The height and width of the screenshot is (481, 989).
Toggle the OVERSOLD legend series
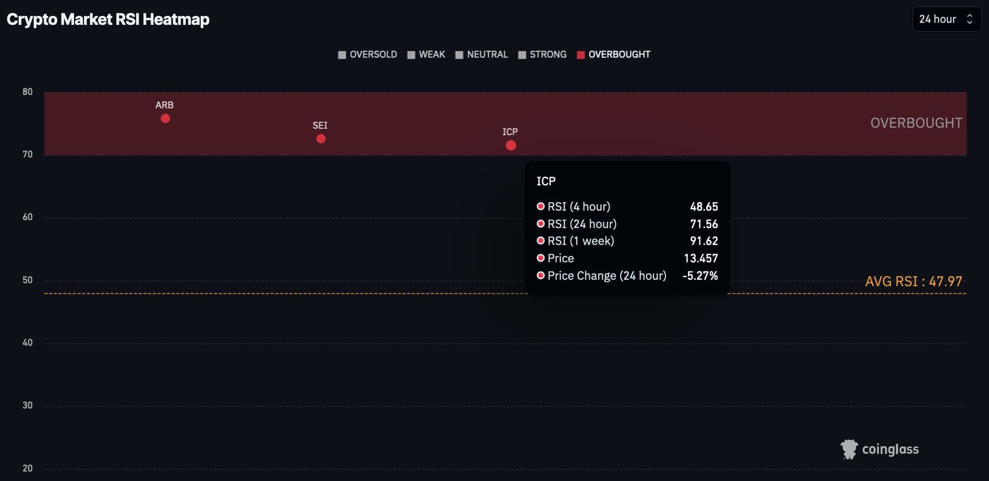pyautogui.click(x=368, y=55)
